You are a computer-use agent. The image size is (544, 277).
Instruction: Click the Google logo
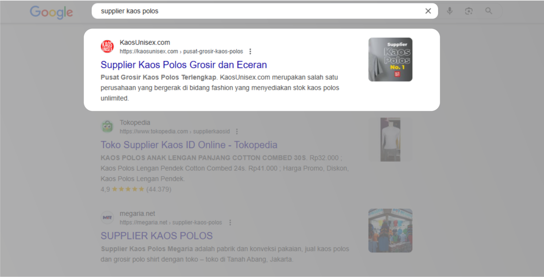(x=51, y=12)
